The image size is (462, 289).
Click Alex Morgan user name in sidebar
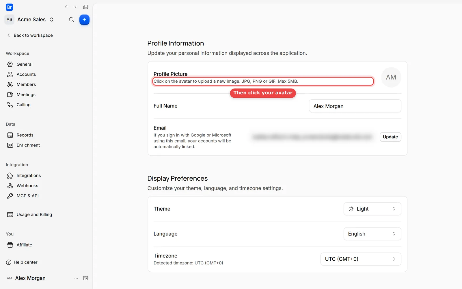click(x=30, y=278)
